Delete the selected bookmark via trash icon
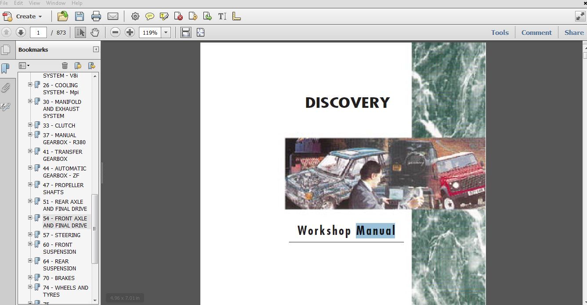587x305 pixels. pyautogui.click(x=65, y=66)
